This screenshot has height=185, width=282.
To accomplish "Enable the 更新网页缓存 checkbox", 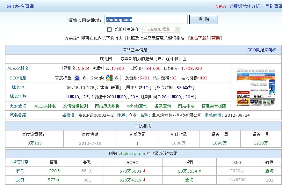I will point(109,29).
